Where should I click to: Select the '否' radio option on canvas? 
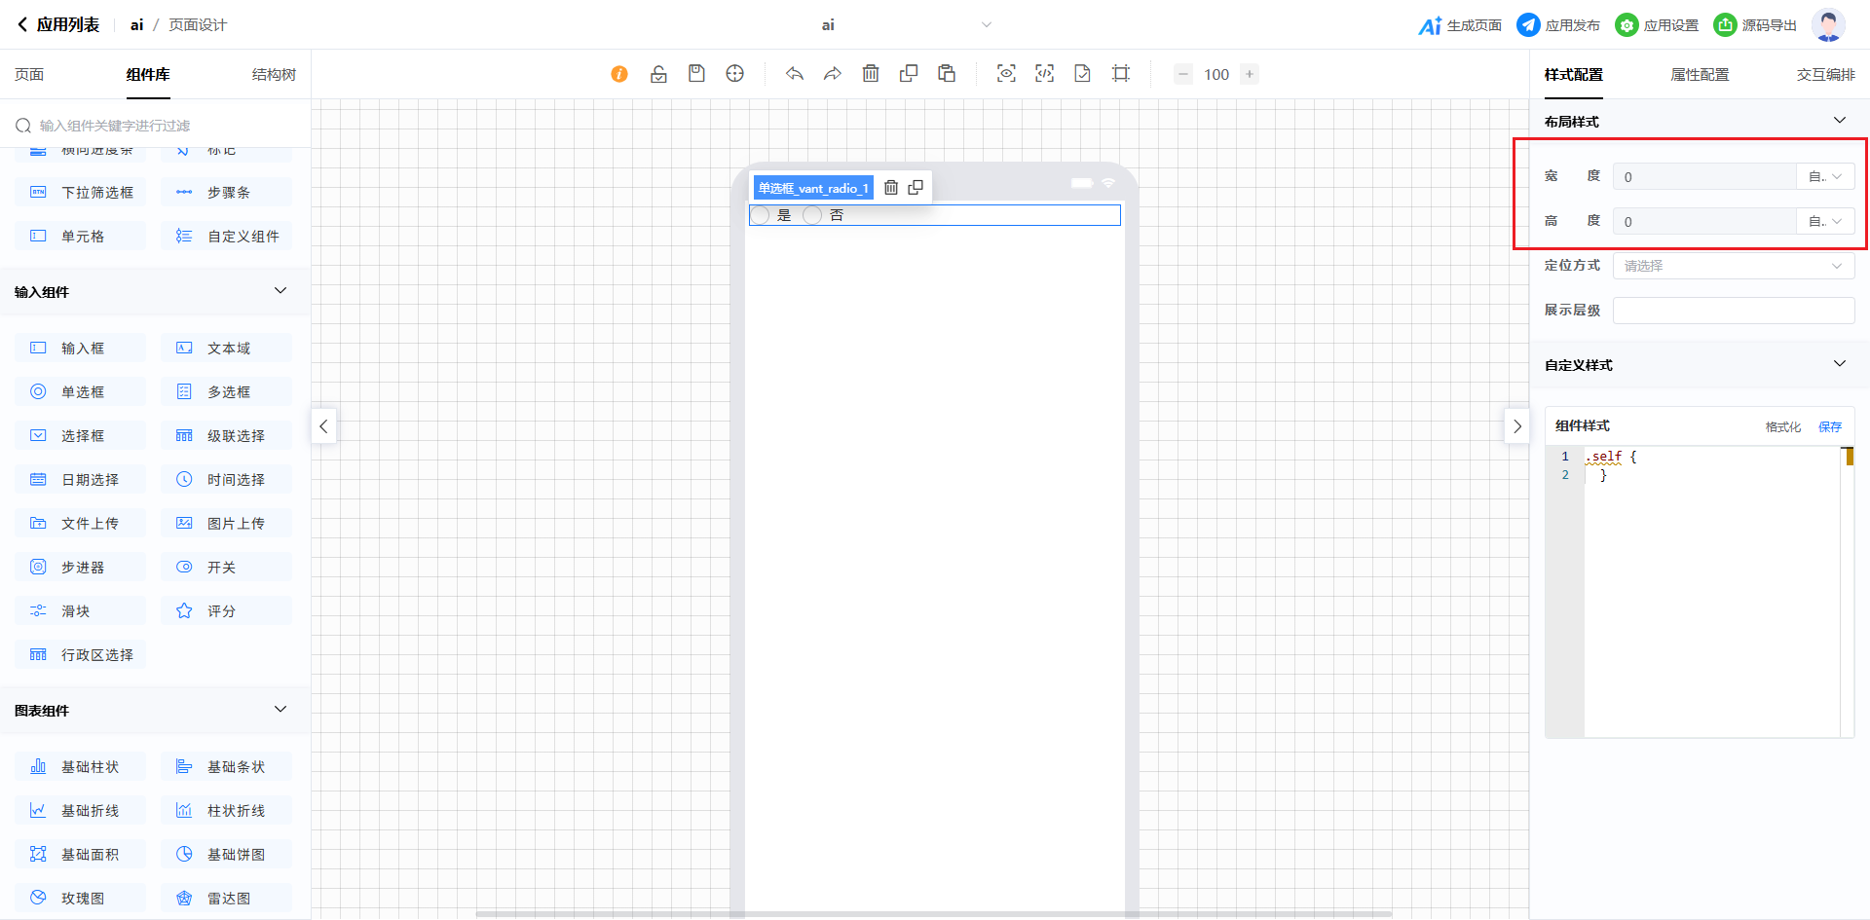click(x=812, y=215)
